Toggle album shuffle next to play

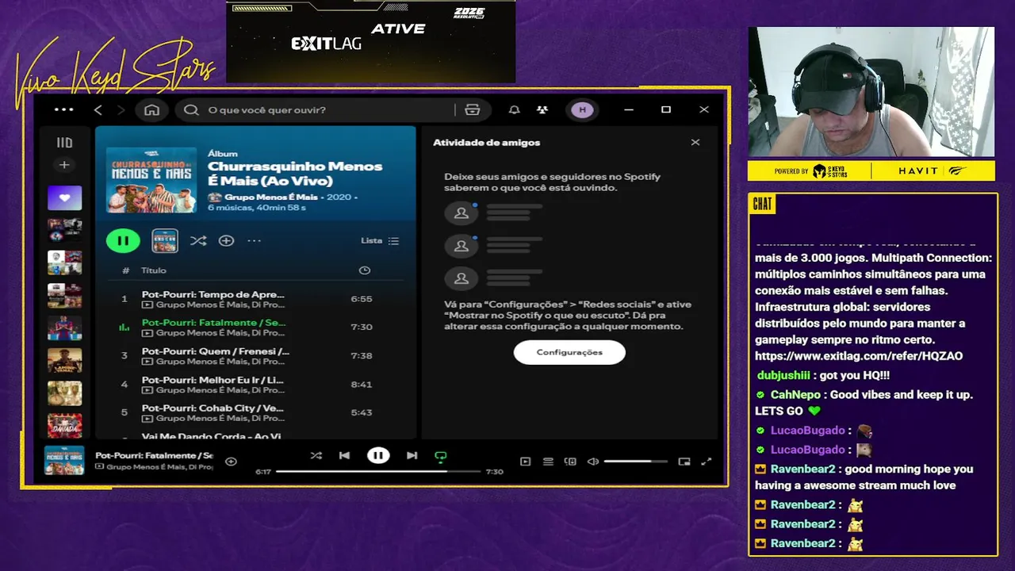pyautogui.click(x=198, y=240)
